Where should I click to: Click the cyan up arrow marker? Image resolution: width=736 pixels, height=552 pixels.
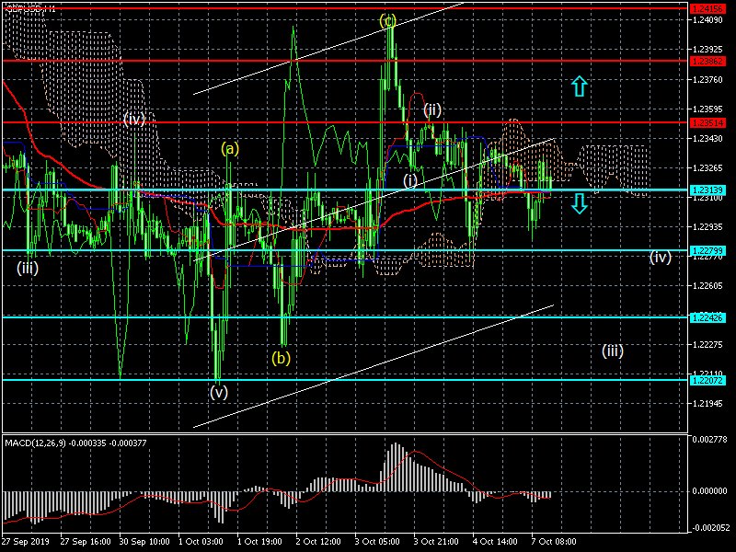[x=579, y=86]
